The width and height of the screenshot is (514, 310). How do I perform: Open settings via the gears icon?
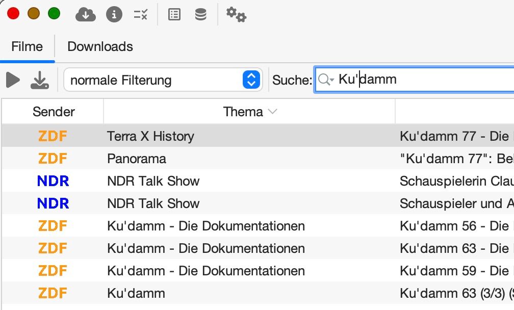[x=236, y=15]
